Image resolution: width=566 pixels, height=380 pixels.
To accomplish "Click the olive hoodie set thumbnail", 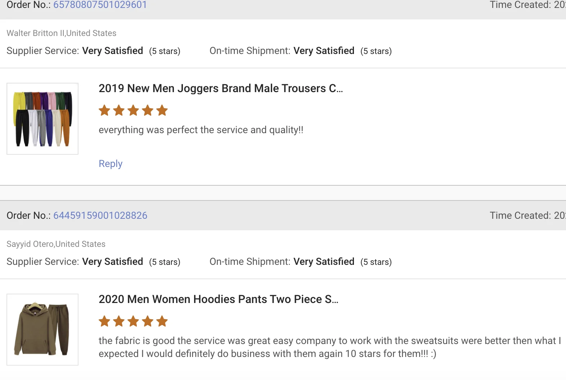I will pos(42,330).
